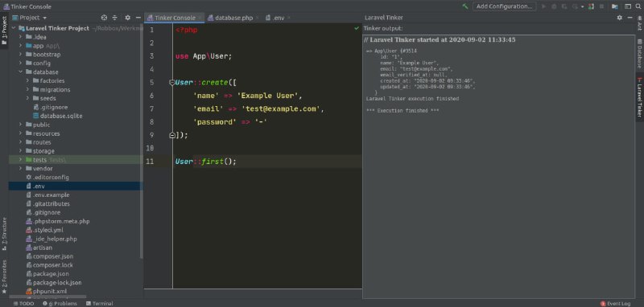This screenshot has height=307, width=644.
Task: Select the .editorconfig file
Action: [47, 178]
